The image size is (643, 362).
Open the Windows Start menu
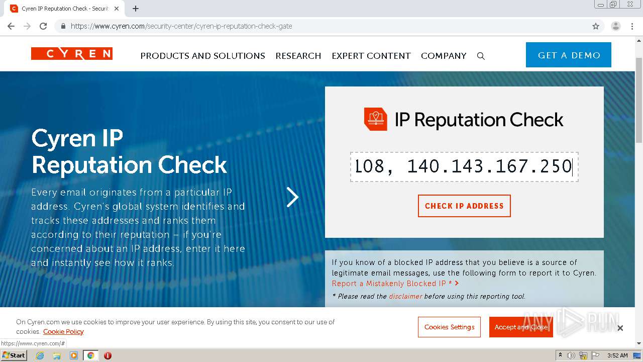14,355
